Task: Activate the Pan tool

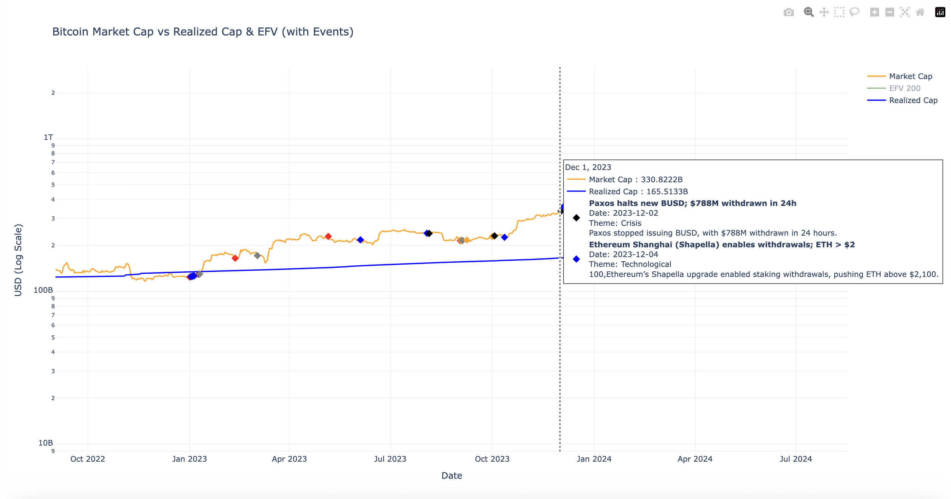Action: click(824, 12)
